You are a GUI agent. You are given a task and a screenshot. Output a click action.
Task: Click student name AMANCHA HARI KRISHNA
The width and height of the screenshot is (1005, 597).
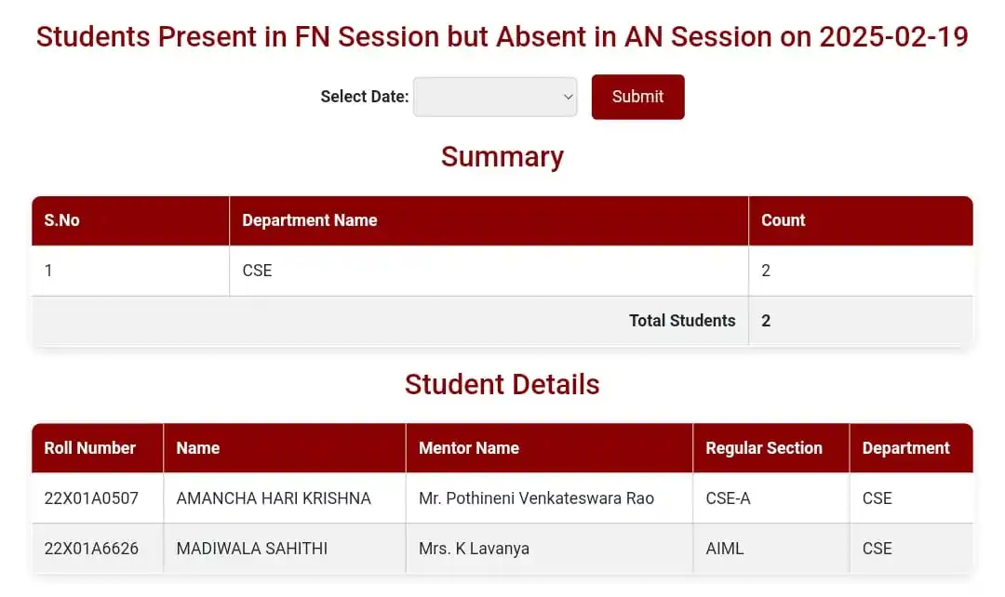pos(274,498)
